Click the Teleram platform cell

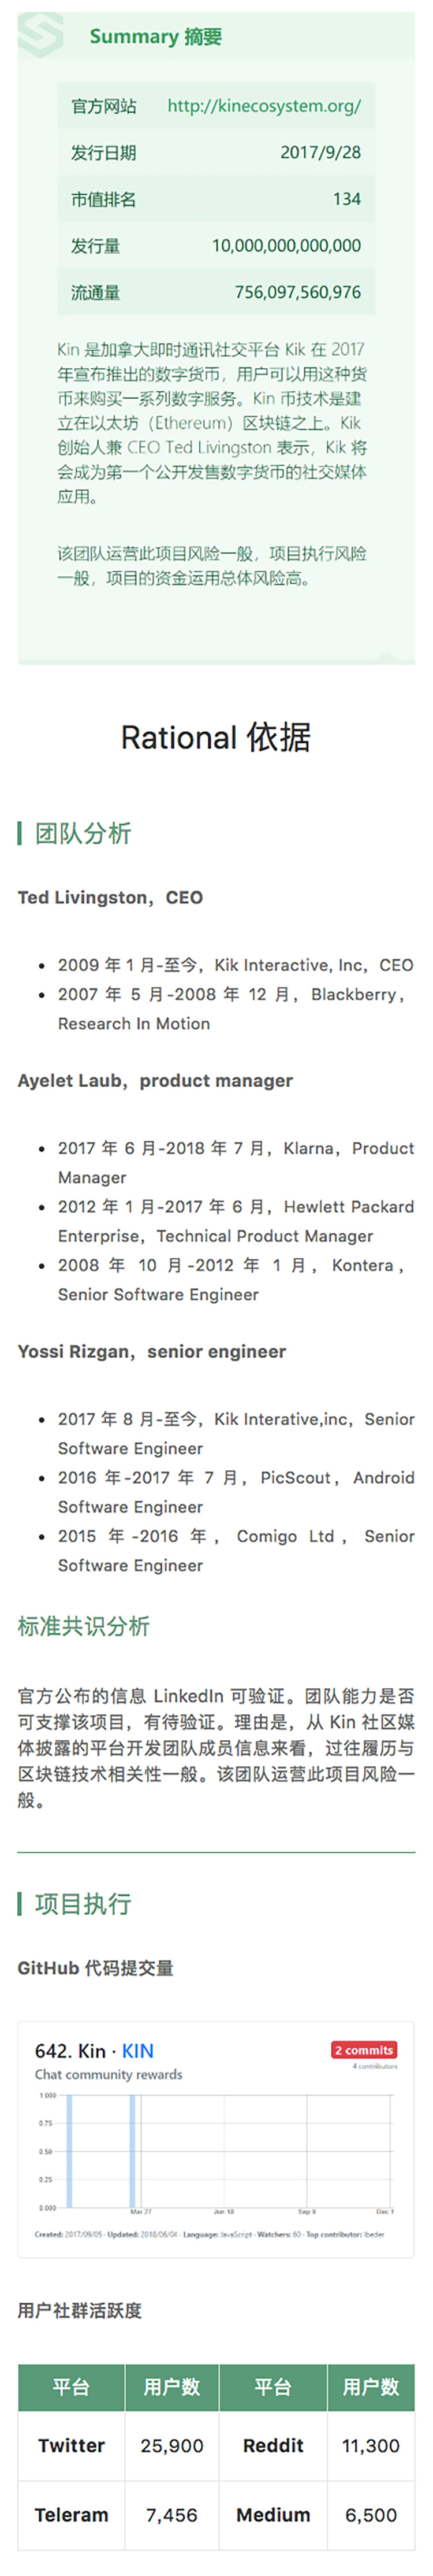pyautogui.click(x=71, y=2515)
